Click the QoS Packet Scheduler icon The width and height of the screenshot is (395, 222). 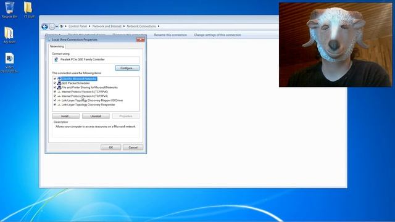59,83
